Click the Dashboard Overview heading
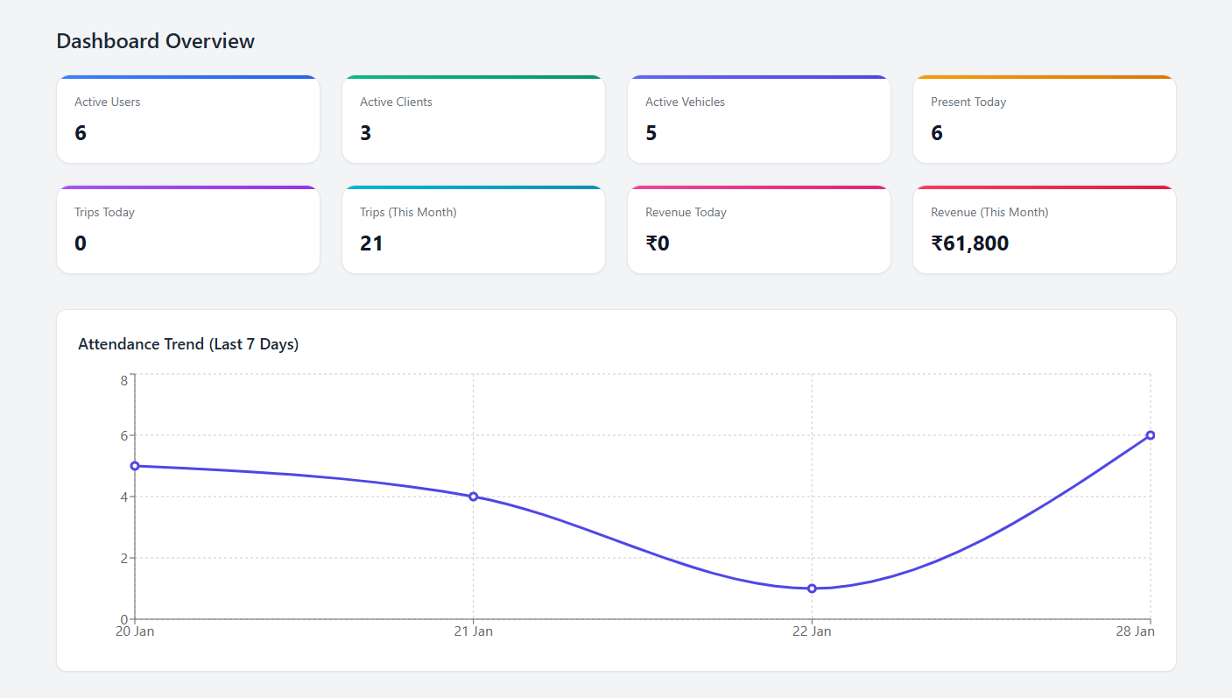The width and height of the screenshot is (1232, 698). click(155, 40)
